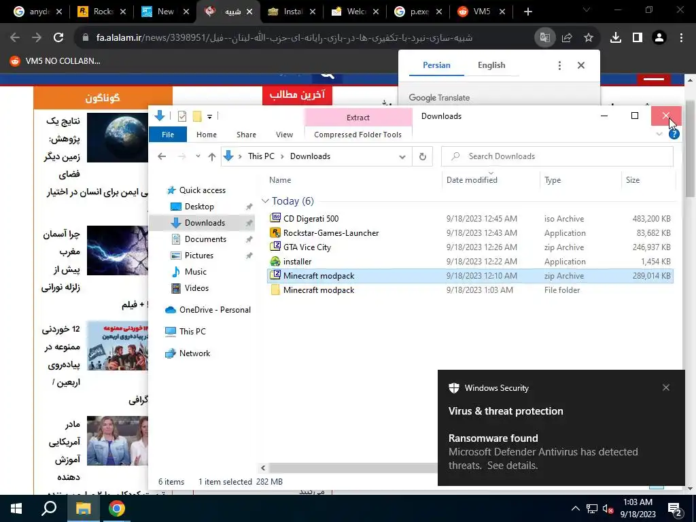Close the Google Translate popup
Viewport: 696px width, 522px height.
tap(581, 65)
